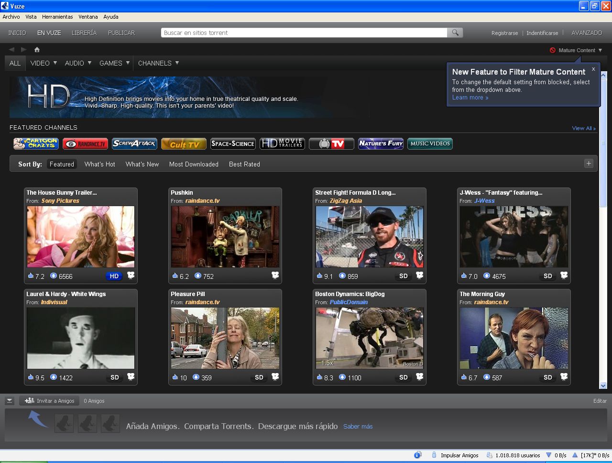This screenshot has height=463, width=612.
Task: Click download icon on The Morning Guy card
Action: tap(487, 377)
